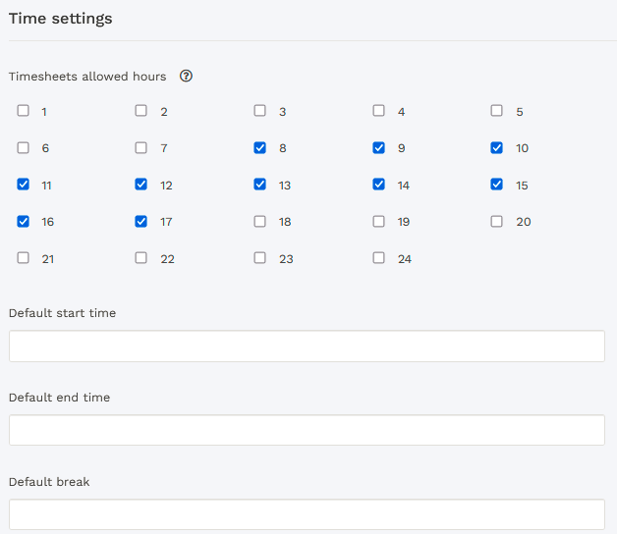Click the help icon beside Timesheets allowed hours

186,77
